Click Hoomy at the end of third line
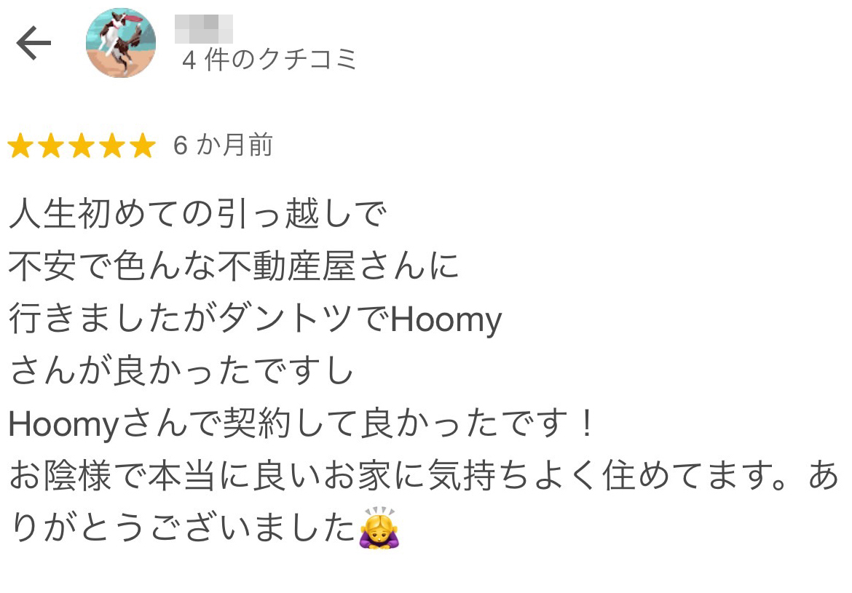This screenshot has height=593, width=852. pos(446,320)
